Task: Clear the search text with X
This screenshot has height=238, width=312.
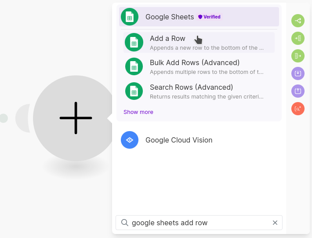Action: [x=275, y=223]
